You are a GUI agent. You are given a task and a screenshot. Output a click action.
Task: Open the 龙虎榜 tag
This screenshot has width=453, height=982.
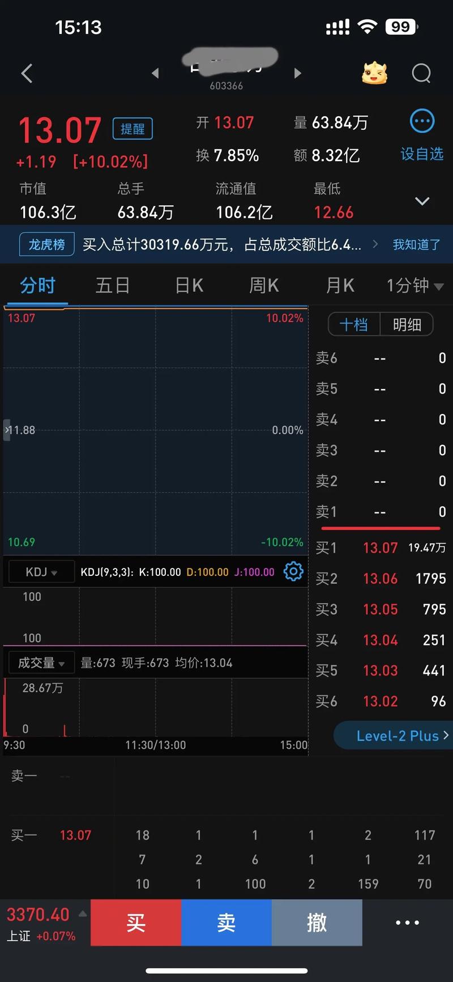[x=47, y=245]
